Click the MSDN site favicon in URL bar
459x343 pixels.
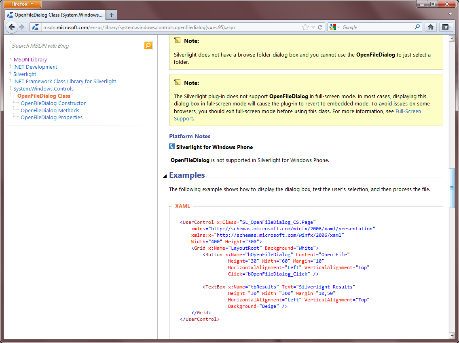pos(36,27)
